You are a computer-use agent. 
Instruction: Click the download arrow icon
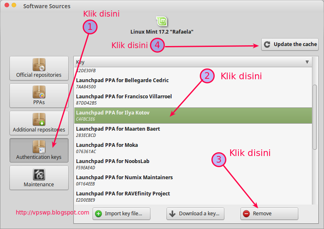pos(172,214)
